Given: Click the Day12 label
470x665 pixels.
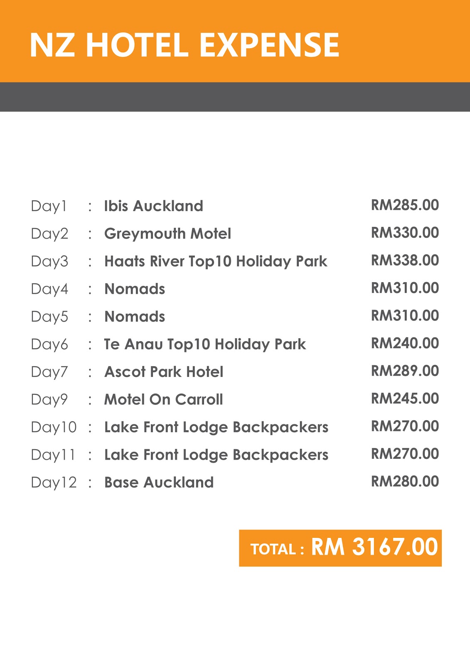Looking at the screenshot, I should click(54, 483).
